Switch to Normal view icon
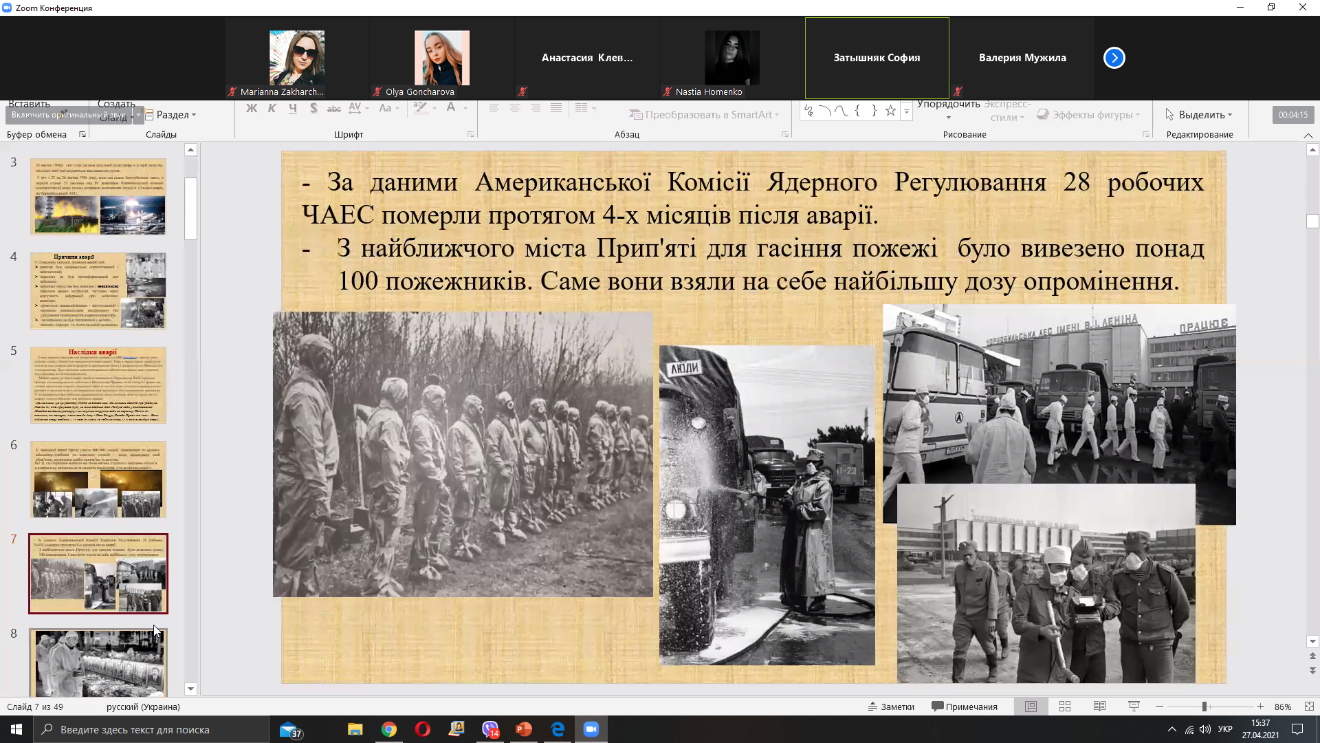The width and height of the screenshot is (1320, 743). tap(1031, 707)
